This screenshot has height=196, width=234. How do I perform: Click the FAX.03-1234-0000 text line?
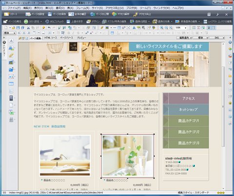pyautogui.click(x=176, y=174)
